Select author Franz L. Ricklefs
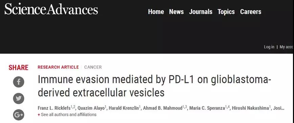This screenshot has height=123, width=294. point(54,108)
